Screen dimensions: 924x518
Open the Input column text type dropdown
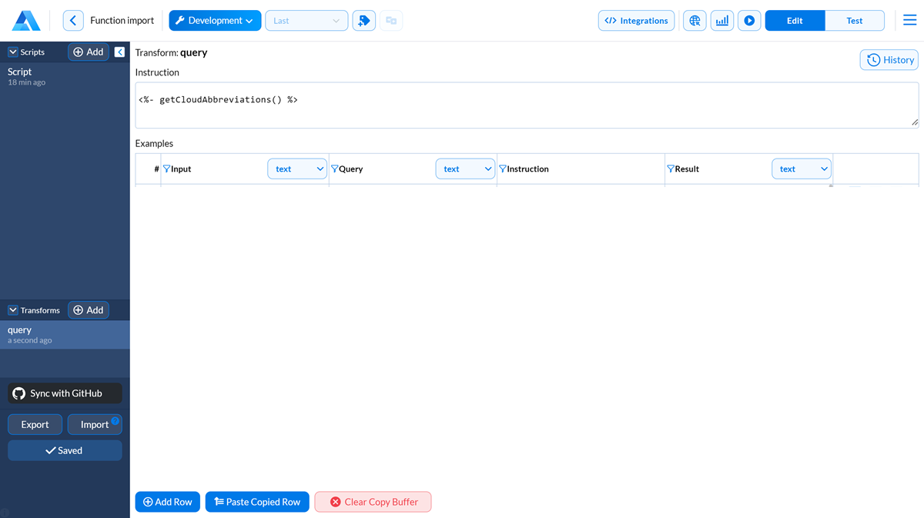point(297,169)
